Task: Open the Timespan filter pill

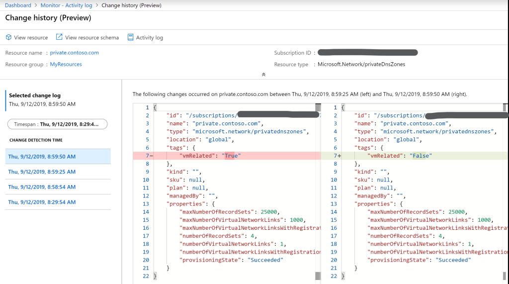Action: pyautogui.click(x=57, y=124)
